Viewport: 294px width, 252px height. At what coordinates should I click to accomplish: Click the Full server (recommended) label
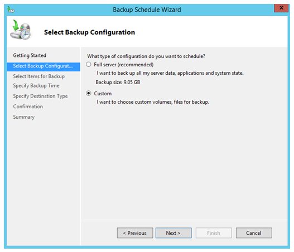[x=124, y=65]
